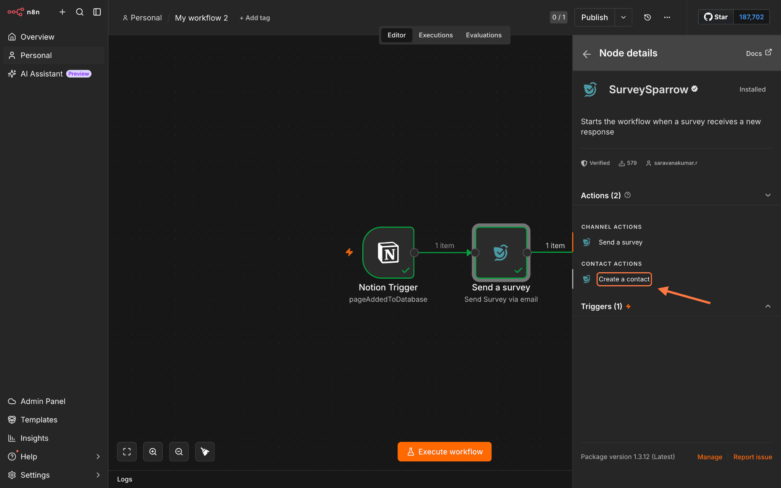This screenshot has height=488, width=781.
Task: Collapse the Actions (2) section
Action: pos(768,195)
